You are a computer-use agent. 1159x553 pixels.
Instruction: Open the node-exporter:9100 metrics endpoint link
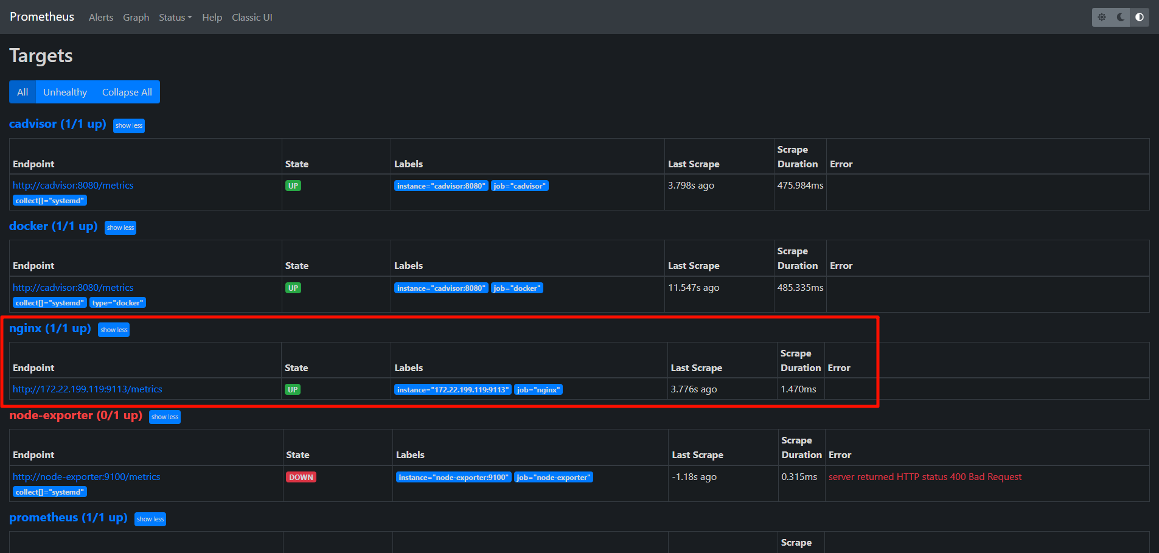(x=86, y=477)
